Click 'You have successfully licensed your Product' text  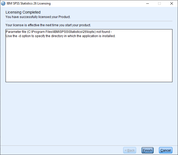click(38, 17)
